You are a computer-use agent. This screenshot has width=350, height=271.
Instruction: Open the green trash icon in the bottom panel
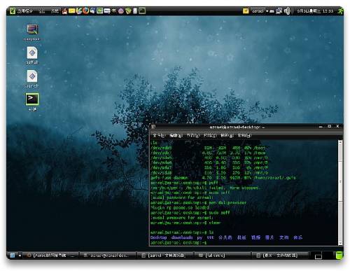(339, 256)
